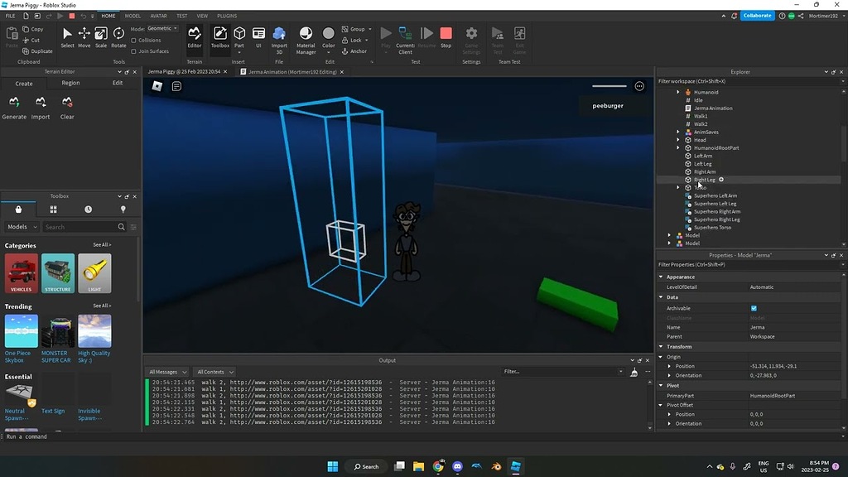Open Material Manager

tap(306, 40)
